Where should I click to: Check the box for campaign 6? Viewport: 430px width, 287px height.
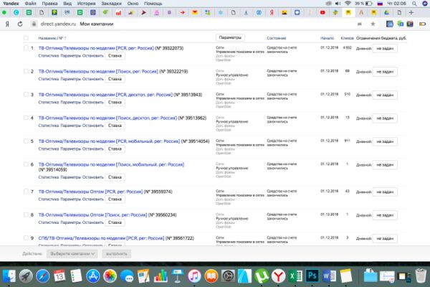click(x=26, y=164)
